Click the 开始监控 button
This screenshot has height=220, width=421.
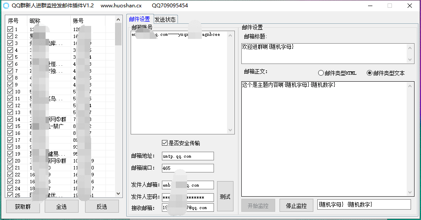(x=258, y=206)
